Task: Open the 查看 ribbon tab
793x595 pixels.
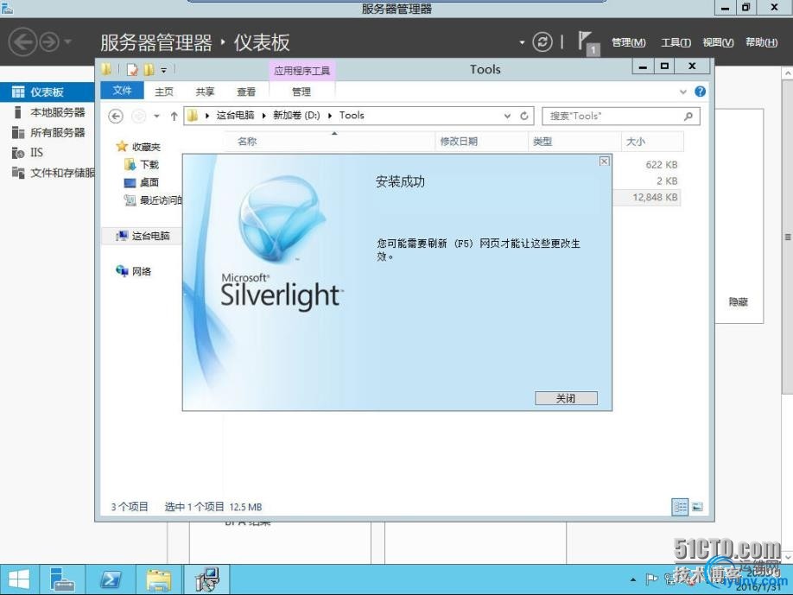Action: [246, 92]
